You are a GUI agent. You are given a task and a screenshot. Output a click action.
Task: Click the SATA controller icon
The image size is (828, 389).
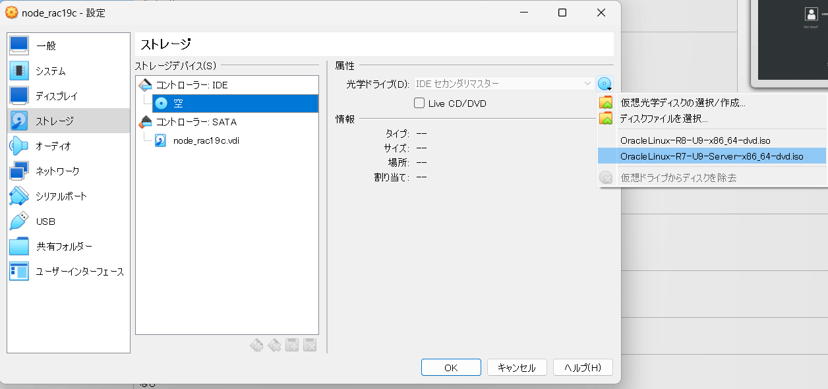[x=145, y=122]
